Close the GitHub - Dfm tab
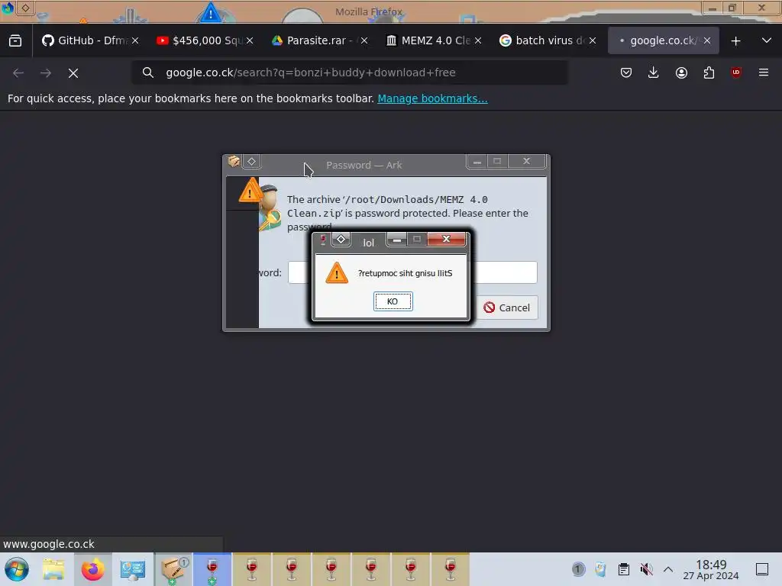Image resolution: width=782 pixels, height=586 pixels. point(135,41)
